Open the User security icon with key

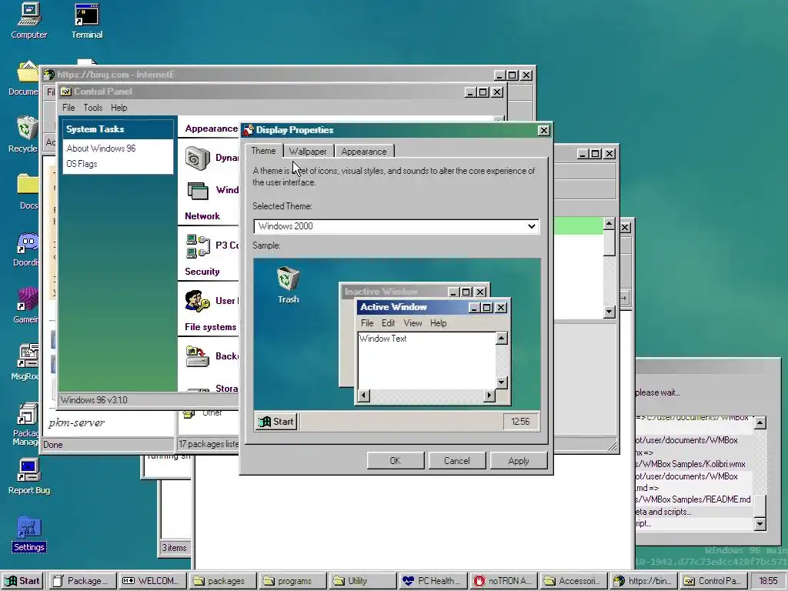pyautogui.click(x=198, y=301)
